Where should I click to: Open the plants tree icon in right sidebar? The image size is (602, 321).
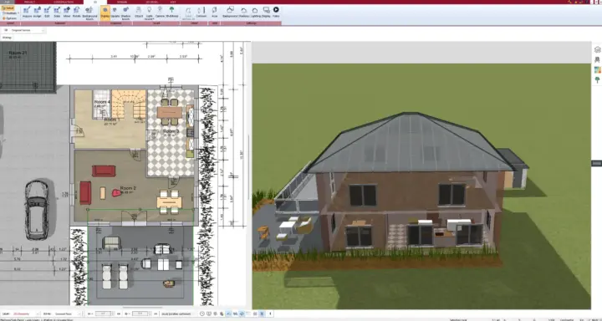pos(597,80)
